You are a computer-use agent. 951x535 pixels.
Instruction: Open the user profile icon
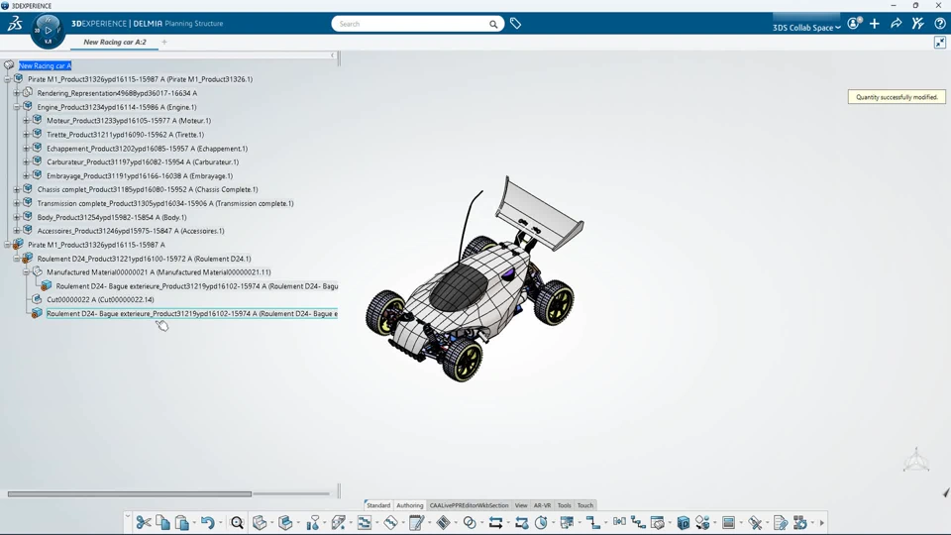click(854, 24)
